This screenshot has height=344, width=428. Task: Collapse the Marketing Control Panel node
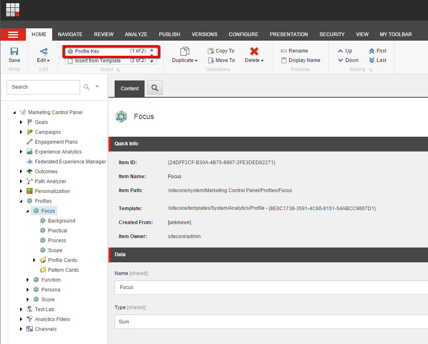point(14,112)
